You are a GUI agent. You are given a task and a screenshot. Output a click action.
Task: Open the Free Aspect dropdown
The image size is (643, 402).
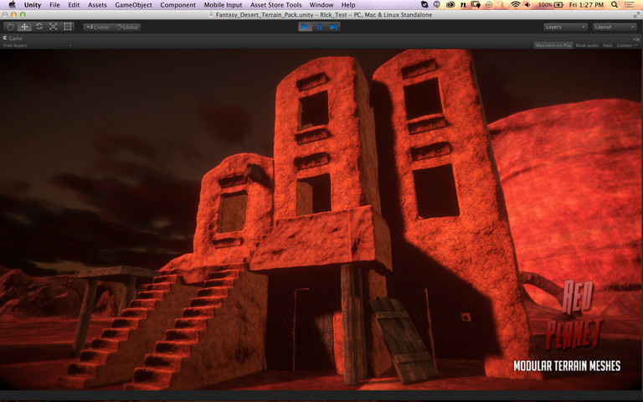click(x=37, y=45)
